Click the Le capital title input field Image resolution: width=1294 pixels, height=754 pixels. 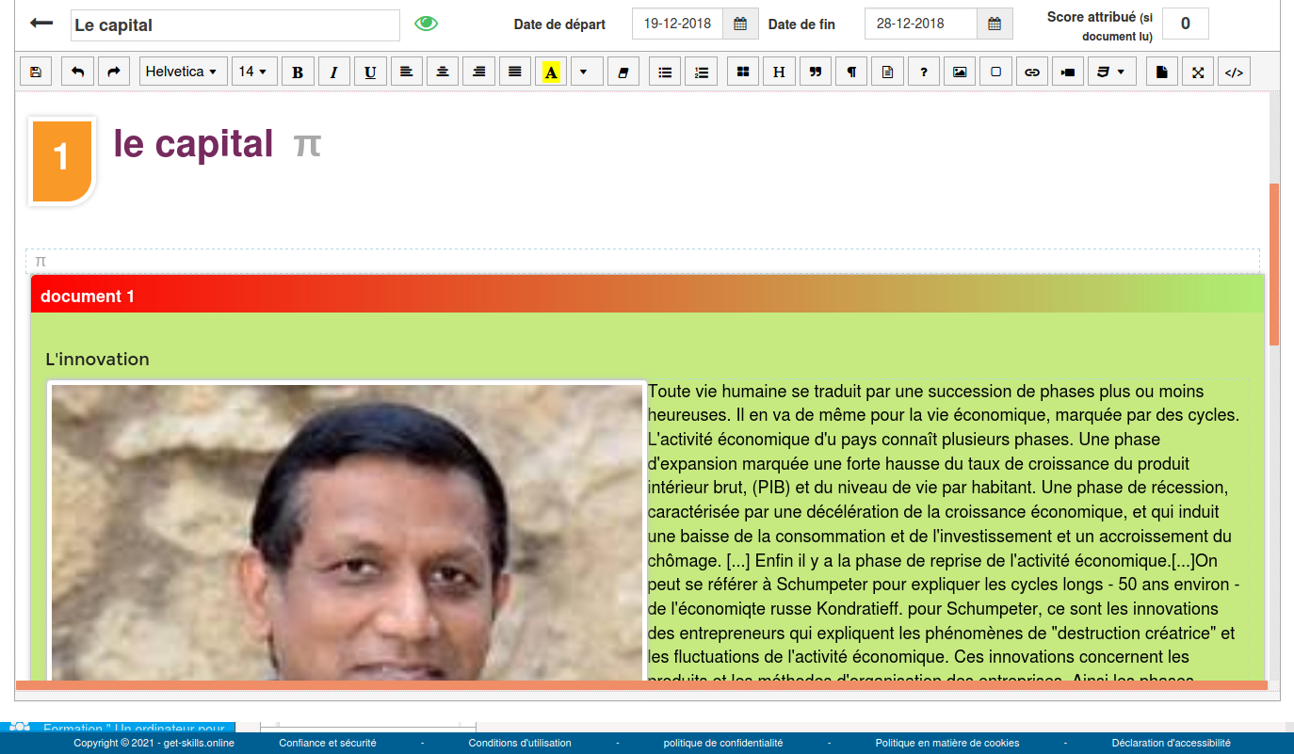point(235,25)
